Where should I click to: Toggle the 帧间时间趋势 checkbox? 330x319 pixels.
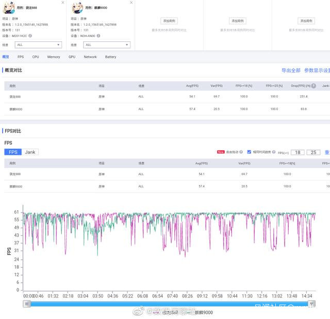pyautogui.click(x=249, y=152)
